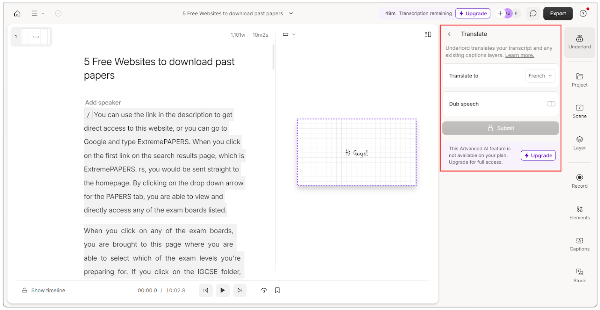Click Upgrade in the Translate panel
This screenshot has height=310, width=600.
[538, 155]
